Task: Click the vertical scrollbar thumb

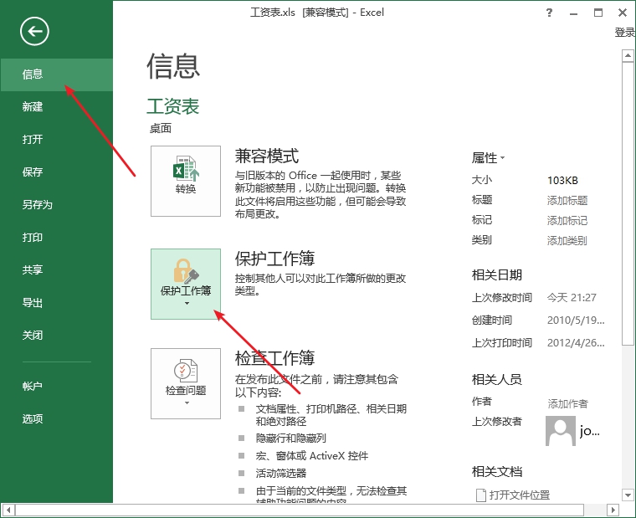Action: click(x=628, y=203)
